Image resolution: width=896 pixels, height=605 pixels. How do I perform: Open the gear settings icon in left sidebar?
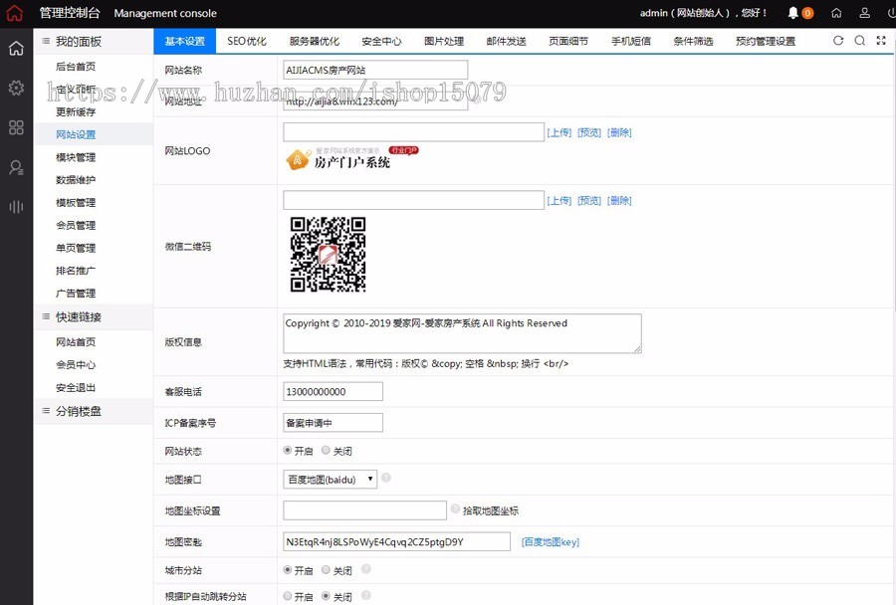[x=16, y=88]
